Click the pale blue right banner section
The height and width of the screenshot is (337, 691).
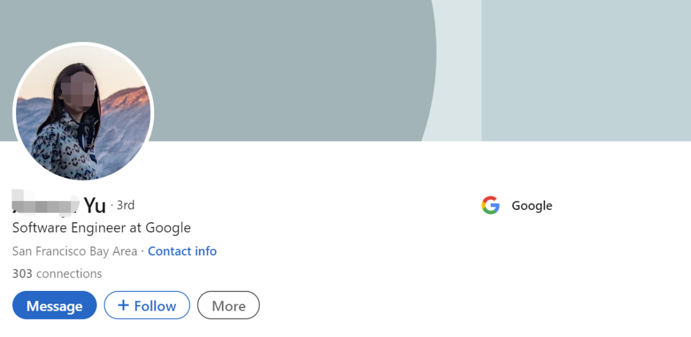[586, 70]
